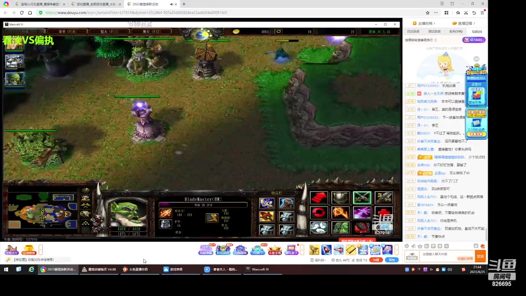
Task: Click the red Move command icon
Action: tap(319, 198)
